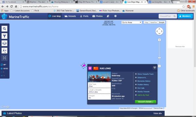The height and width of the screenshot is (117, 196).
Task: Click the Apps bookmarks shortcut
Action: point(5,11)
